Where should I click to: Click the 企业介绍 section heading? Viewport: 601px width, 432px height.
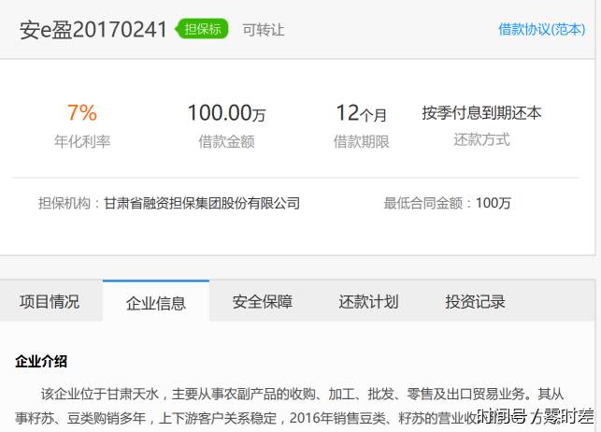(x=41, y=361)
